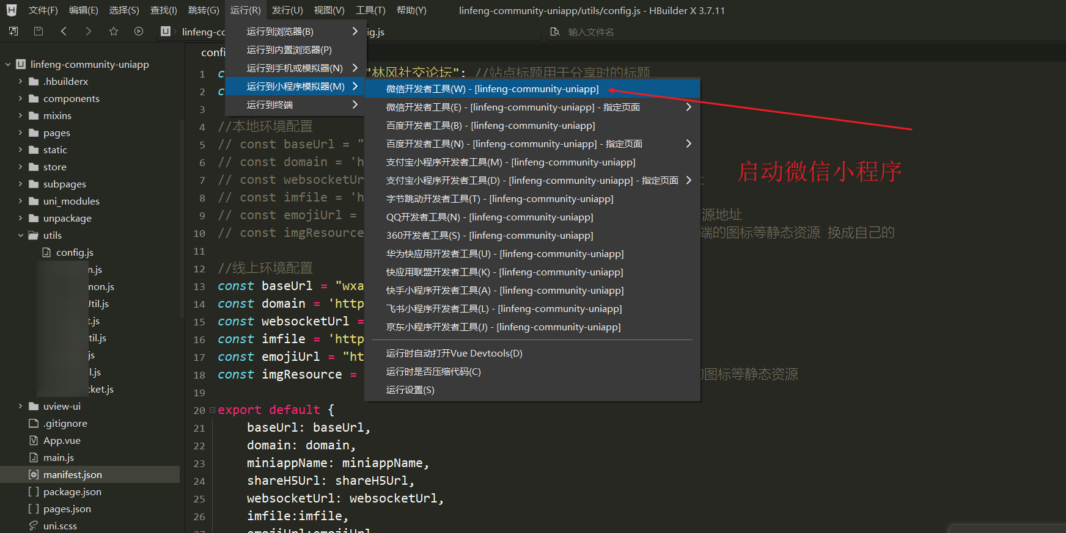Viewport: 1066px width, 533px height.
Task: Click the star bookmark toolbar icon
Action: coord(114,31)
